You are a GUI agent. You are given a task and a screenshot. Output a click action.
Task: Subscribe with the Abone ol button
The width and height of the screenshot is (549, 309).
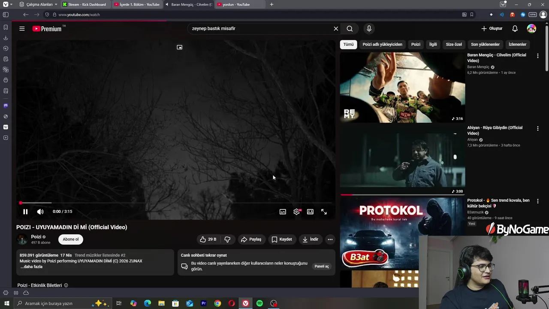point(71,239)
